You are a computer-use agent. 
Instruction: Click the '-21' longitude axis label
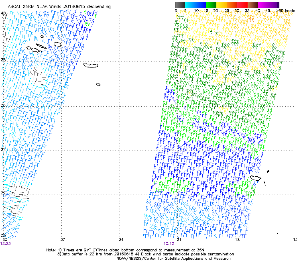click(177, 240)
